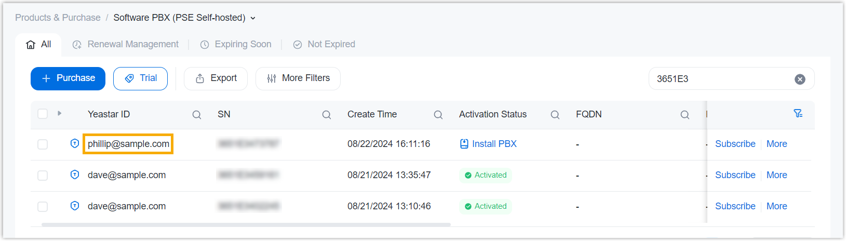846x241 pixels.
Task: Open More menu in the first row
Action: click(776, 144)
